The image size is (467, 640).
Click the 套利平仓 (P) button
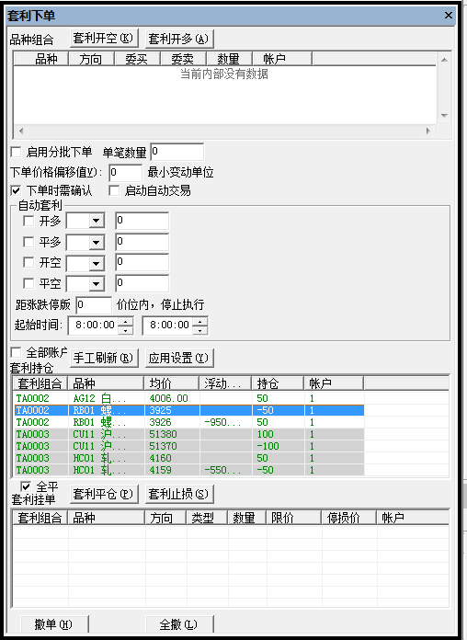[104, 495]
